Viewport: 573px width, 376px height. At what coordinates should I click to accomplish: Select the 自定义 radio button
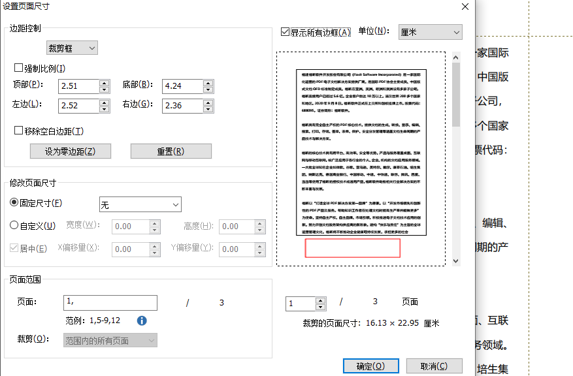click(x=14, y=226)
